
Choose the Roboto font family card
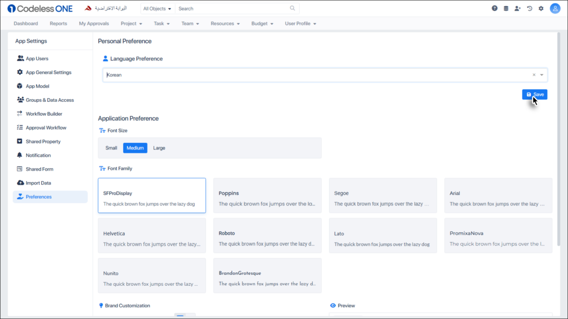[267, 235]
